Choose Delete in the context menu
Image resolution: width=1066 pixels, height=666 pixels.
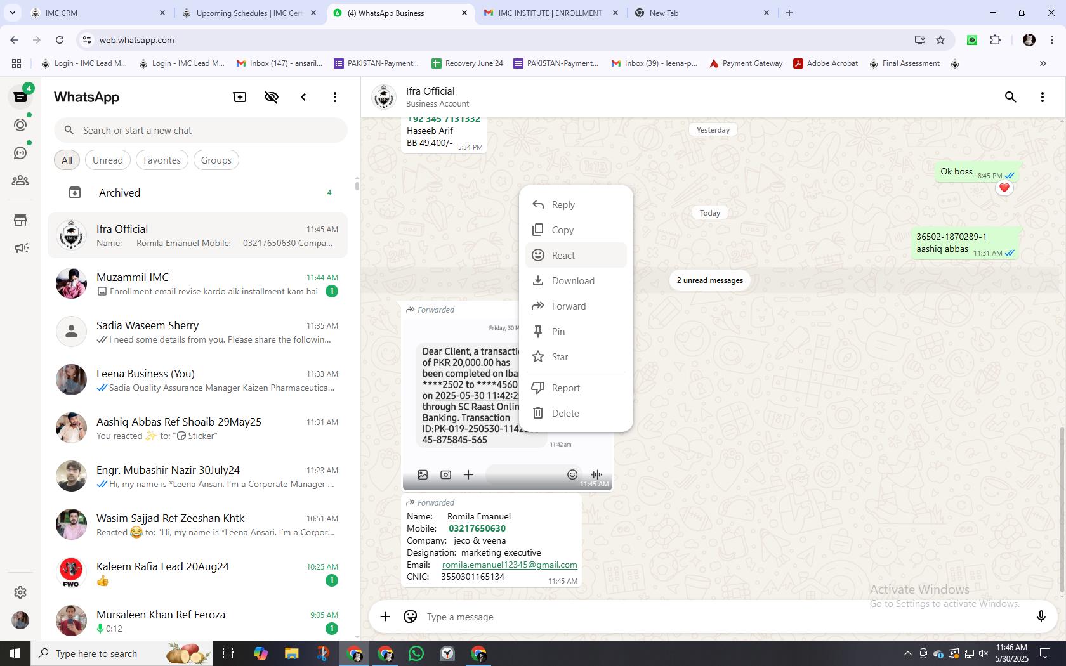coord(576,413)
